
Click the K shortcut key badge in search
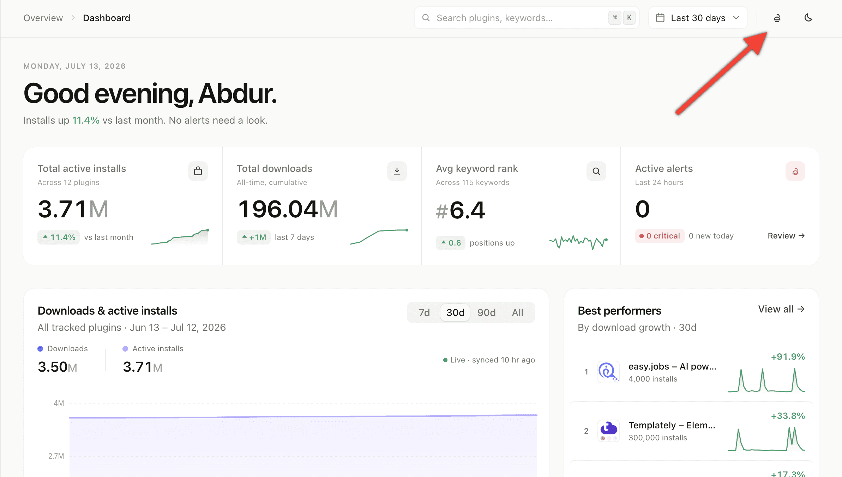629,18
